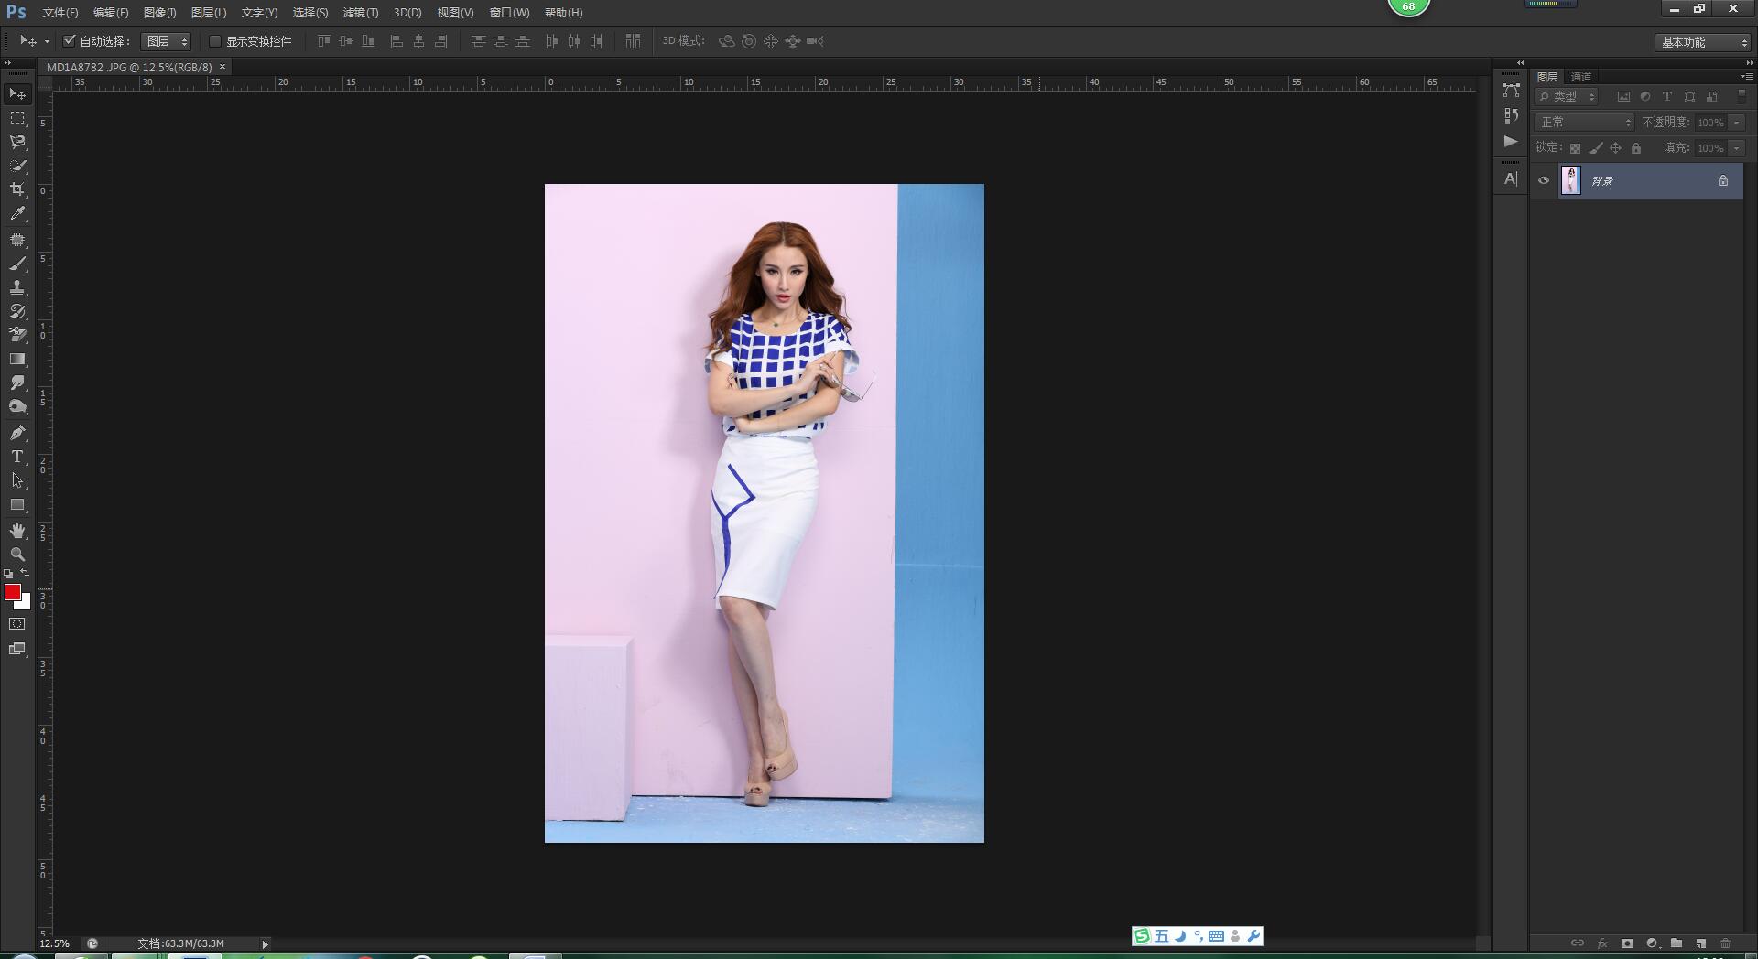Open the Move tool preset picker arrow
Image resolution: width=1758 pixels, height=959 pixels.
47,41
